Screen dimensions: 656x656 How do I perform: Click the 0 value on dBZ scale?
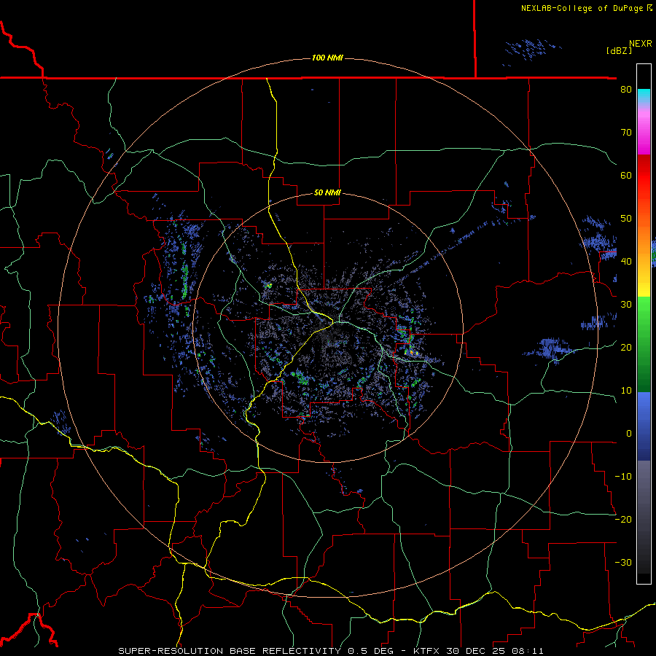(x=629, y=434)
